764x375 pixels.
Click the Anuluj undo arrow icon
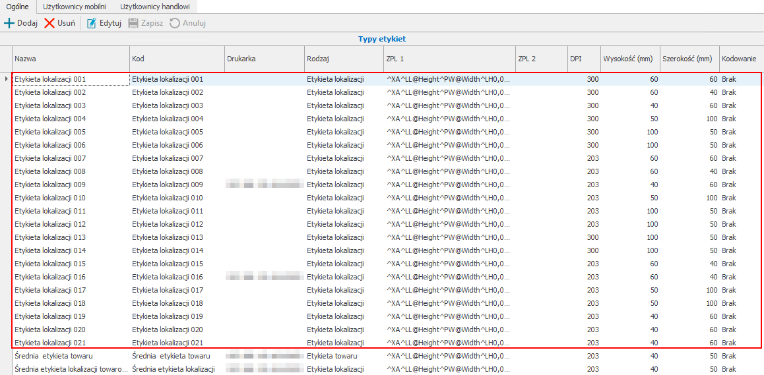click(x=174, y=23)
